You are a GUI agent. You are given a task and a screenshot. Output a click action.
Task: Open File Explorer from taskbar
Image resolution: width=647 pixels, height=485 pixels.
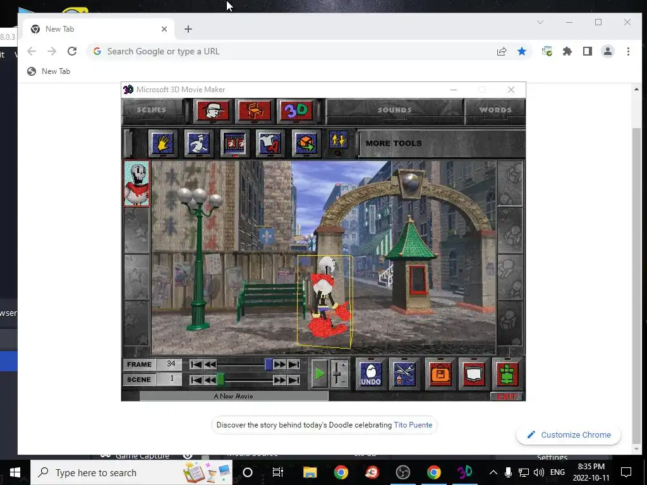310,472
